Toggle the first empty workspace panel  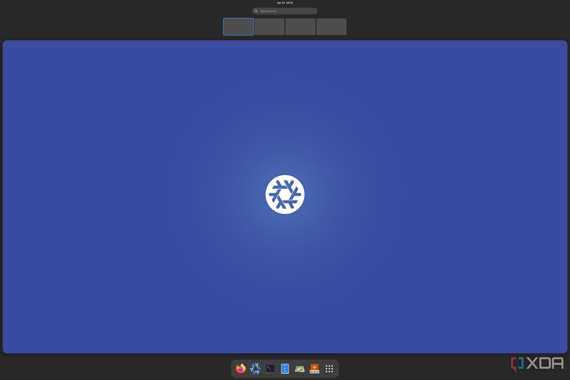pyautogui.click(x=238, y=26)
